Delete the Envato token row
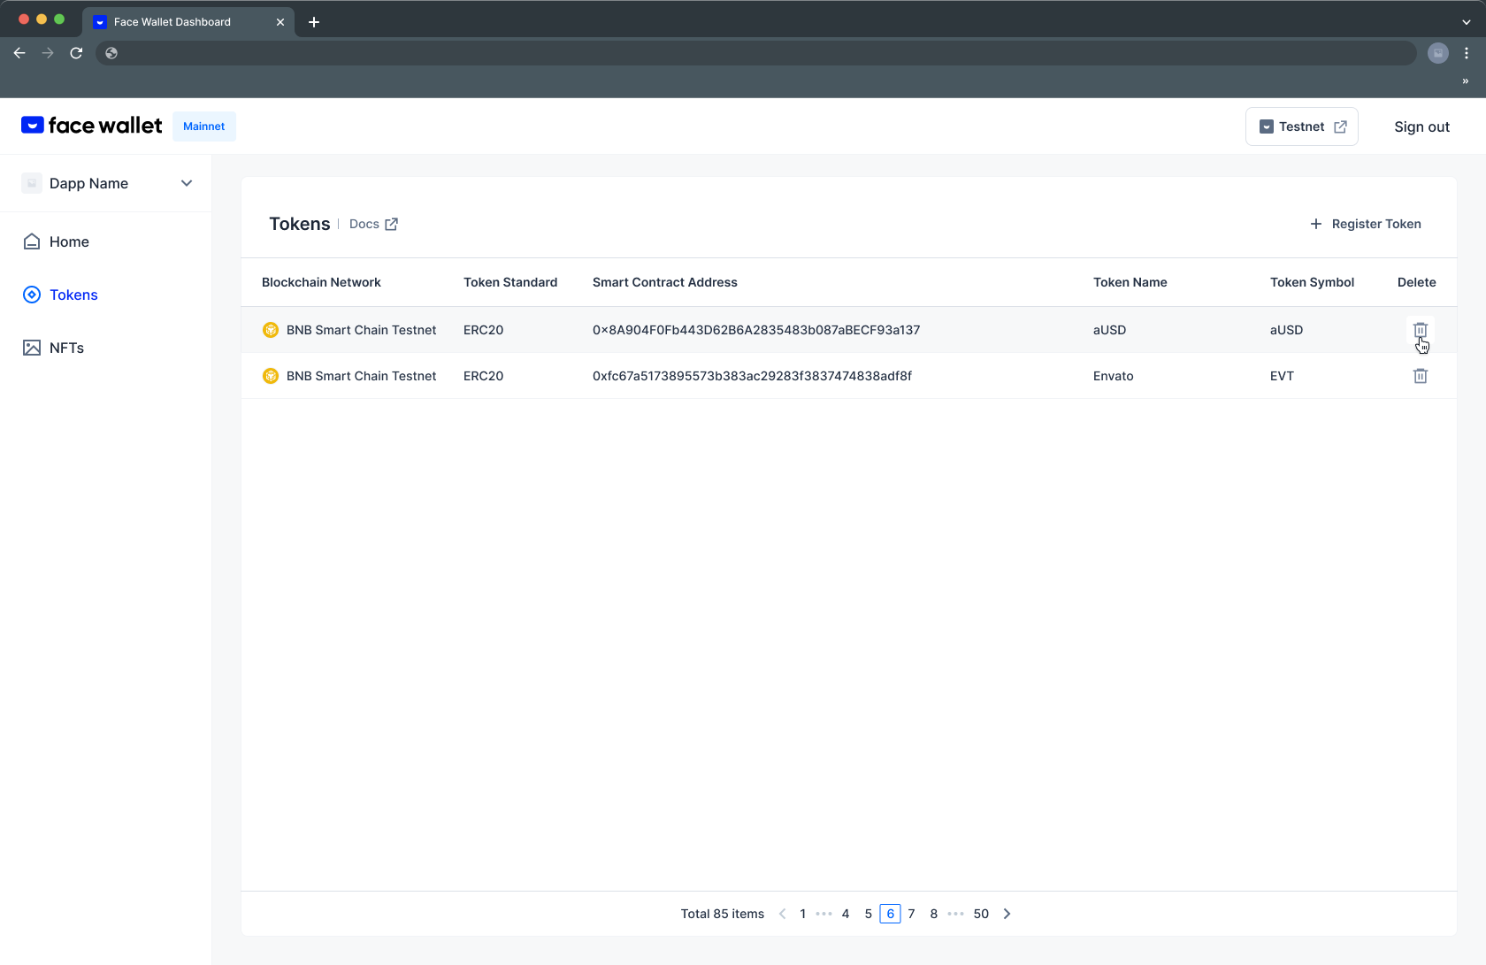The image size is (1486, 965). coord(1420,376)
